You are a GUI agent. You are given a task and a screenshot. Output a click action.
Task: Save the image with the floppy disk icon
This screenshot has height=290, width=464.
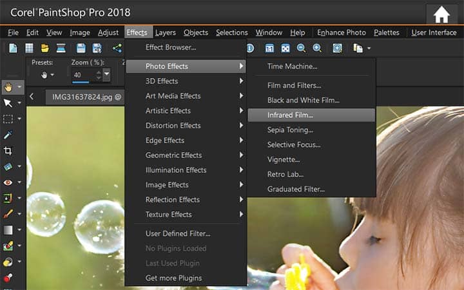[x=81, y=48]
